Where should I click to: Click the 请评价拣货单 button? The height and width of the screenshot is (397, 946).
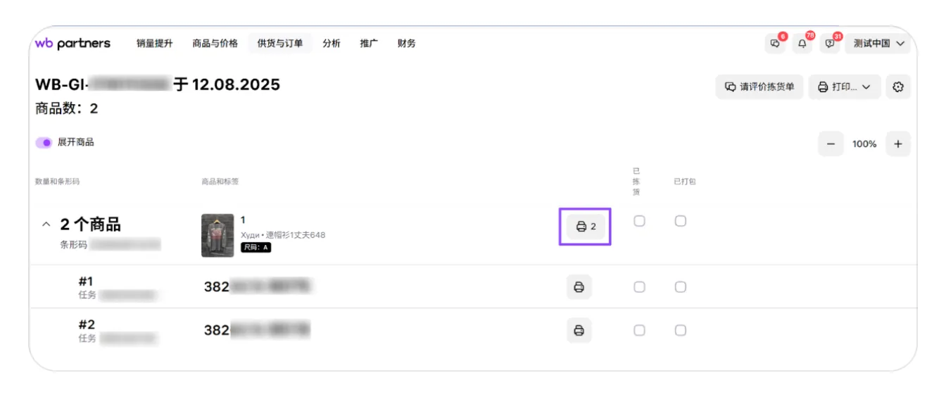click(x=759, y=87)
